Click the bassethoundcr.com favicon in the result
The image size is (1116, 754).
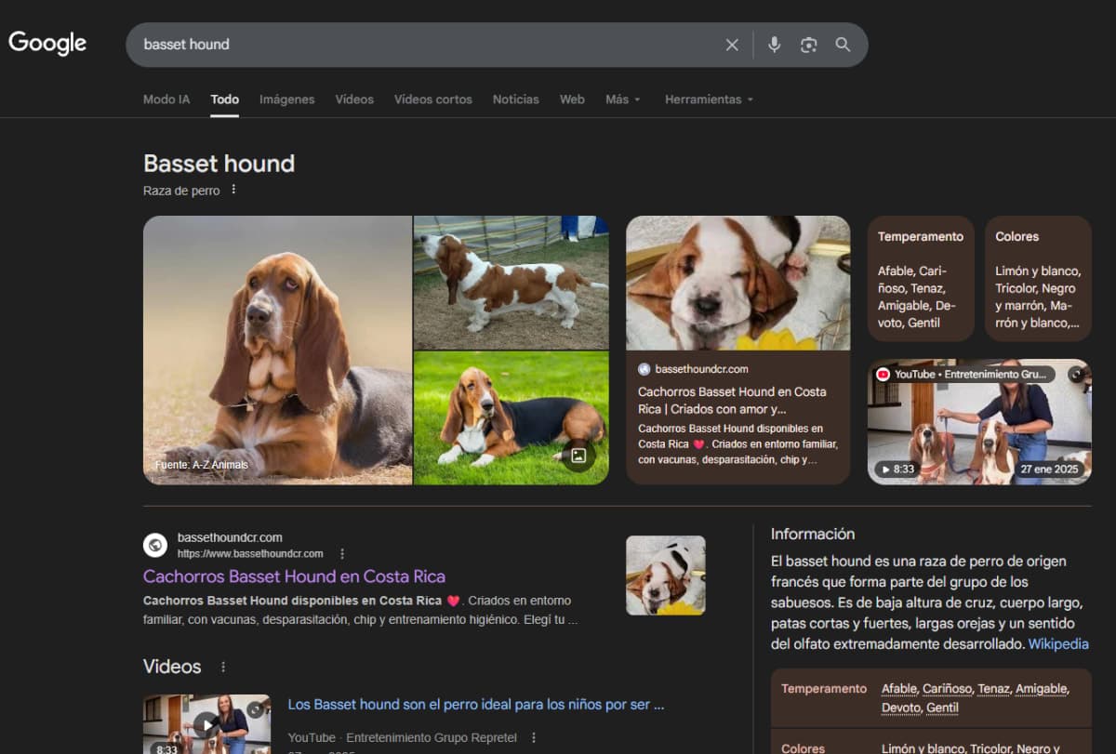coord(156,545)
